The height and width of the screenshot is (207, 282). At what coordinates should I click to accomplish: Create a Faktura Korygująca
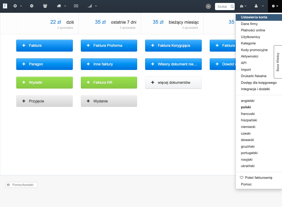point(173,45)
